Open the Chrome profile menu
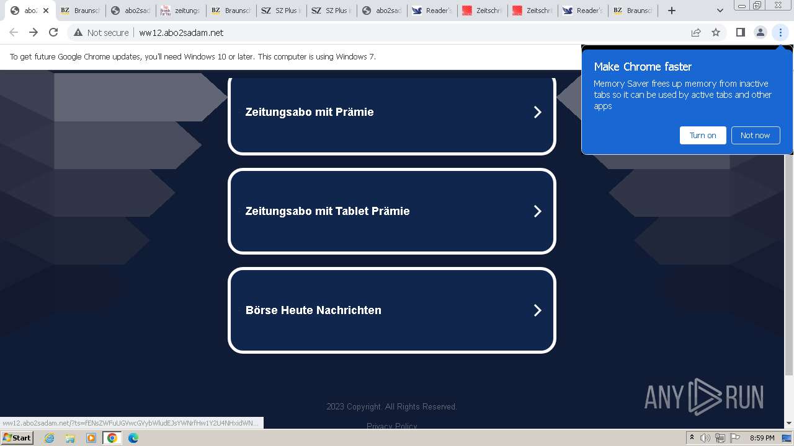Viewport: 794px width, 446px height. coord(760,32)
